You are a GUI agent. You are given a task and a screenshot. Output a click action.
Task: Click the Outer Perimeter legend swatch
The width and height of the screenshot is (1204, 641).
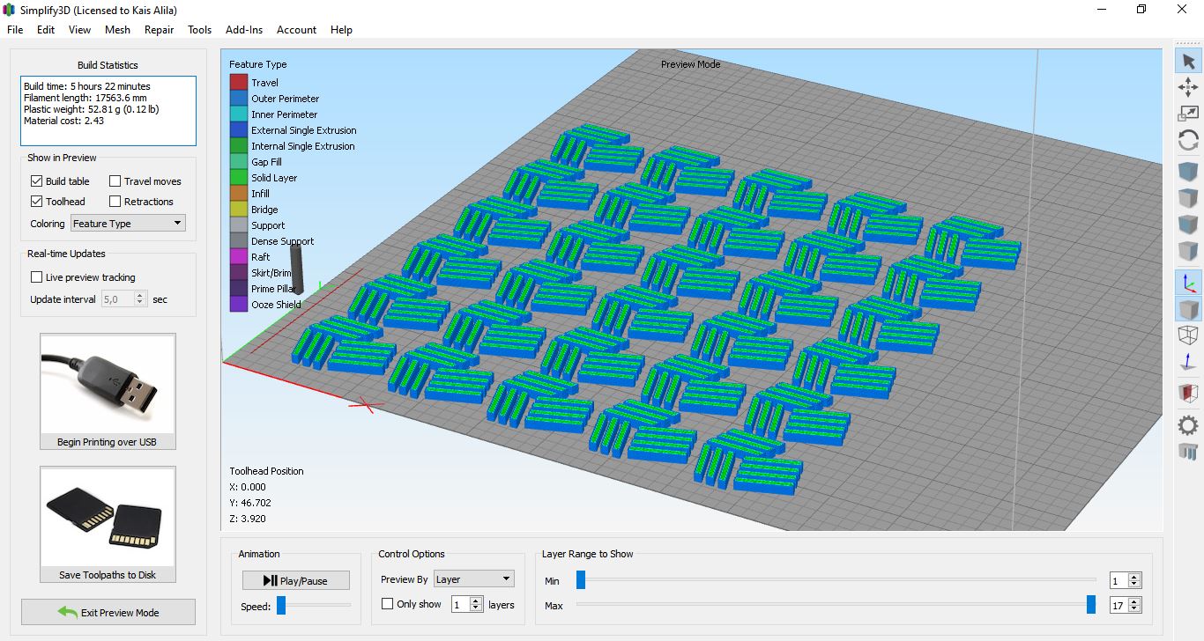[238, 99]
